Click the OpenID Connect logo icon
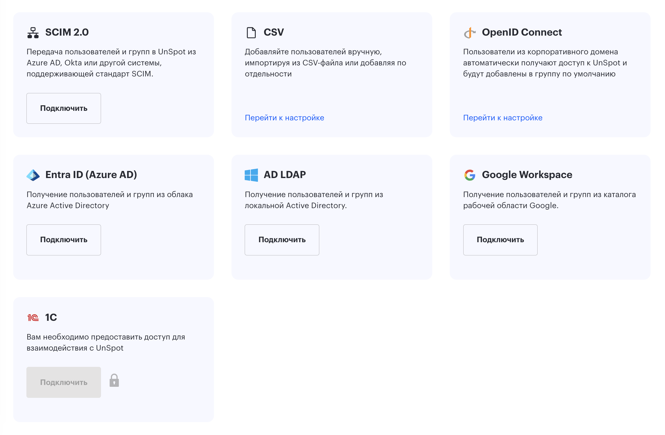Viewport: 665px width, 435px height. pos(470,33)
